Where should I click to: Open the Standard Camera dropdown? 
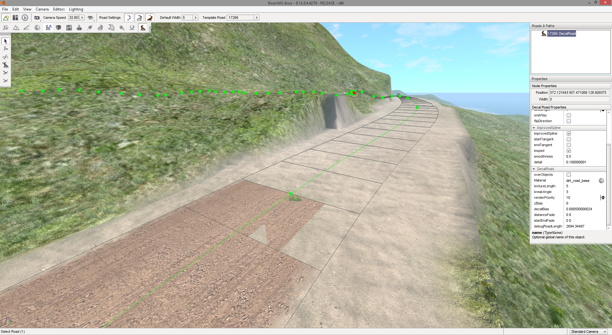(x=588, y=332)
